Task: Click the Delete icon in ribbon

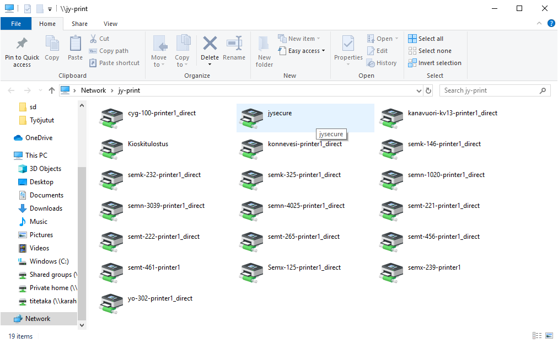Action: coord(210,44)
